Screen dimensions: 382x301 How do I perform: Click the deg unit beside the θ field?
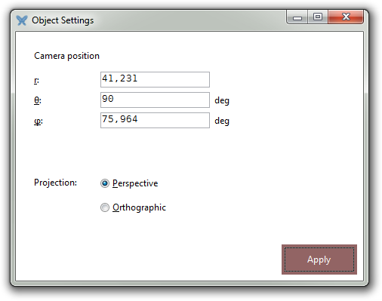[222, 100]
